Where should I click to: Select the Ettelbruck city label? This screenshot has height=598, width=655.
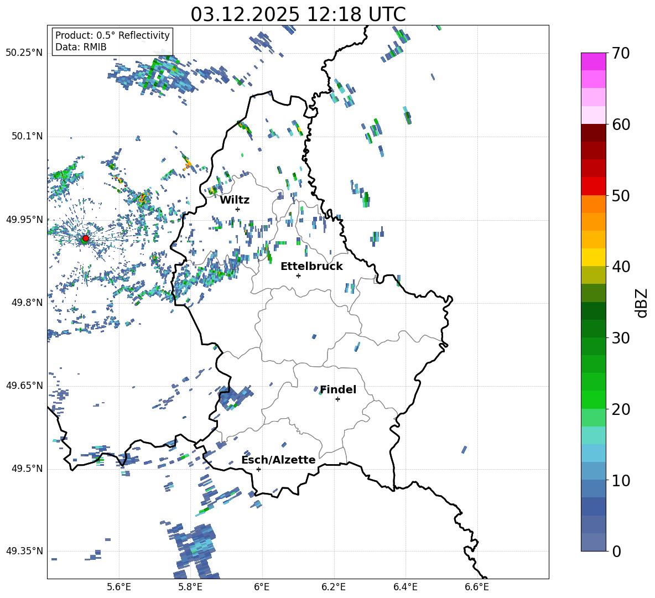(x=311, y=266)
